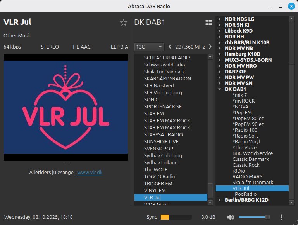Mark VLR Jul as favorite with star icon
The image size is (298, 225).
click(x=124, y=23)
